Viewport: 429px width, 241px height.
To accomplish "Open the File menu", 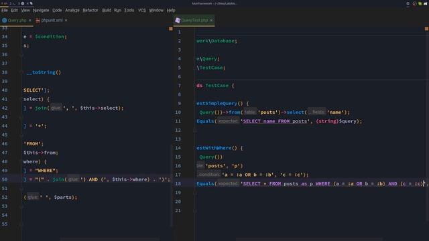I will click(x=5, y=11).
